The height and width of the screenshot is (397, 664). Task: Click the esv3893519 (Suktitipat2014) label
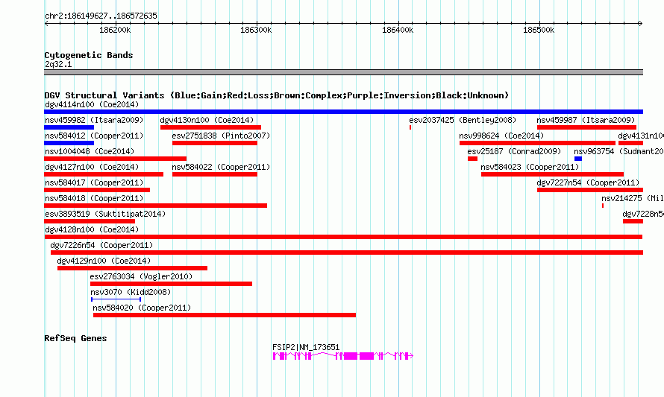pyautogui.click(x=105, y=214)
